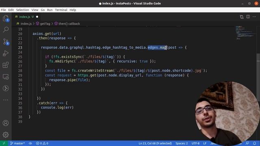The width and height of the screenshot is (260, 146).
Task: Click the axios.get(url) code text
Action: coord(47,34)
